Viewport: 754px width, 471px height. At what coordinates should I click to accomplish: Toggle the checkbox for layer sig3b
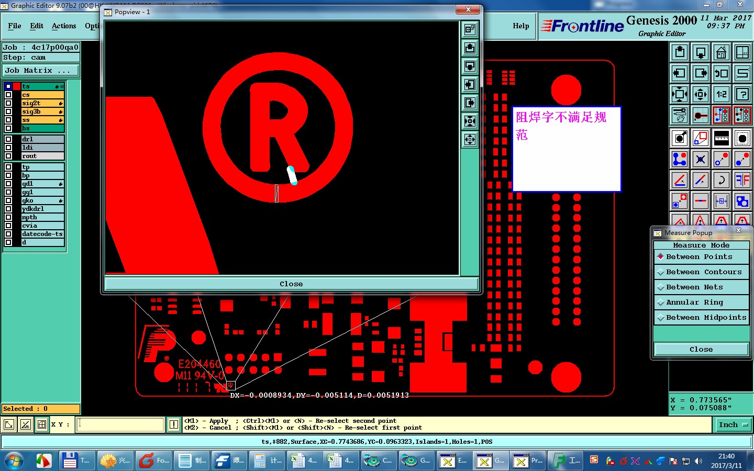[8, 111]
